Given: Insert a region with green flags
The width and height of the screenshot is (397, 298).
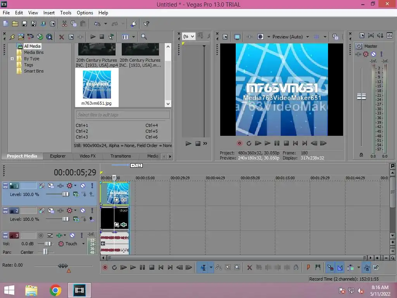Looking at the screenshot, I should 318,267.
